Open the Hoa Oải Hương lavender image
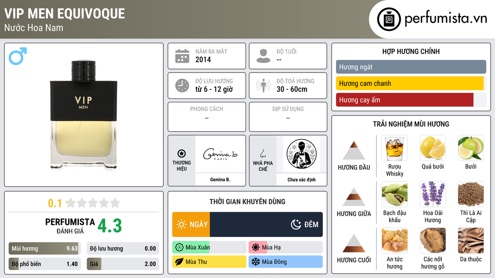Viewport: 495px width, 278px height. pyautogui.click(x=433, y=194)
